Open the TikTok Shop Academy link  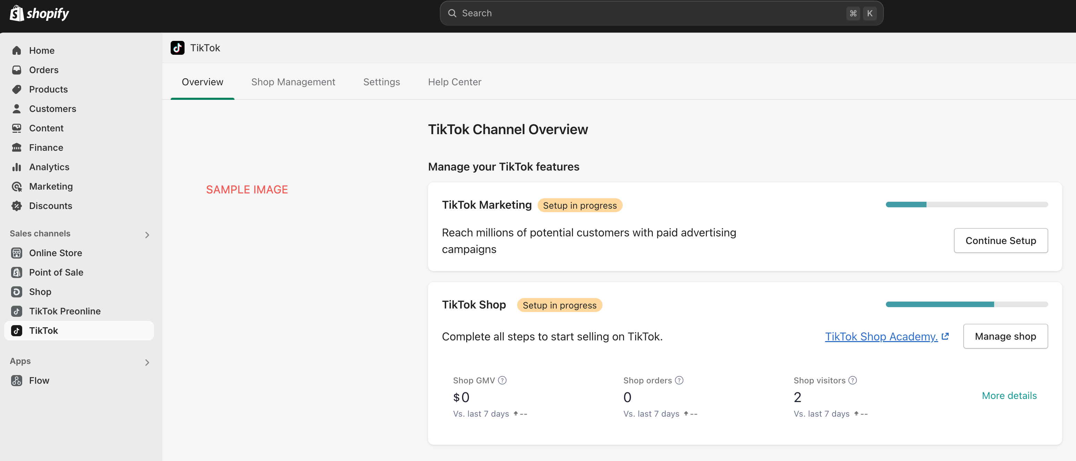click(881, 337)
